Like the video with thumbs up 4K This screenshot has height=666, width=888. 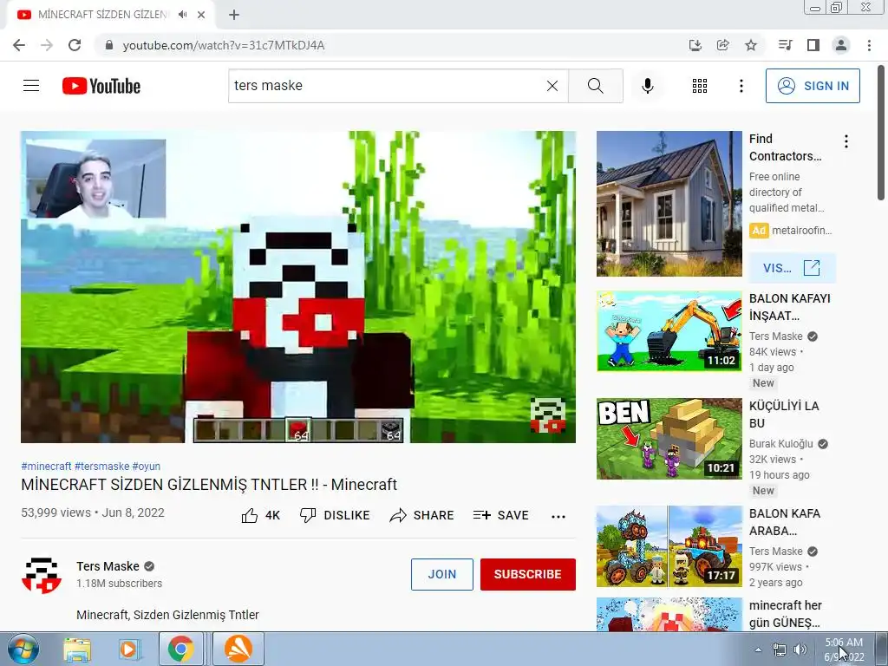pyautogui.click(x=260, y=515)
